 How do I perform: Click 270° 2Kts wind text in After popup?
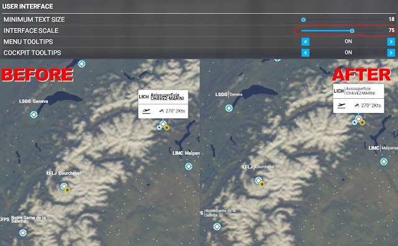click(x=371, y=105)
